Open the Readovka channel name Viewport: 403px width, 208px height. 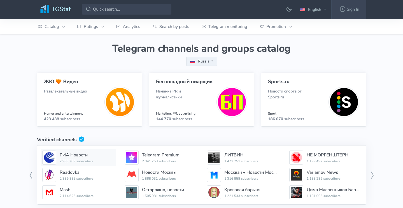(69, 172)
